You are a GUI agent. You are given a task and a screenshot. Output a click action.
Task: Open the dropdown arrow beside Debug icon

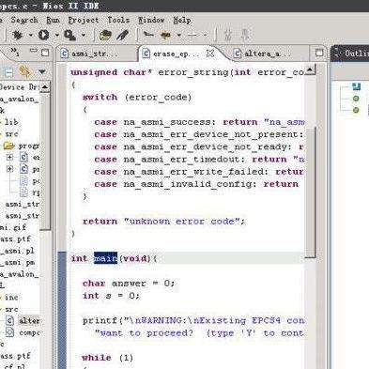coord(31,35)
